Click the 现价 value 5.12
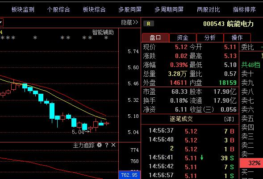 (x=181, y=47)
